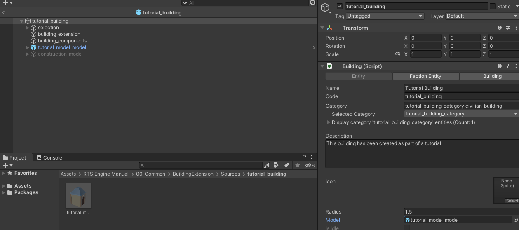Click the Transform component help icon

(500, 28)
